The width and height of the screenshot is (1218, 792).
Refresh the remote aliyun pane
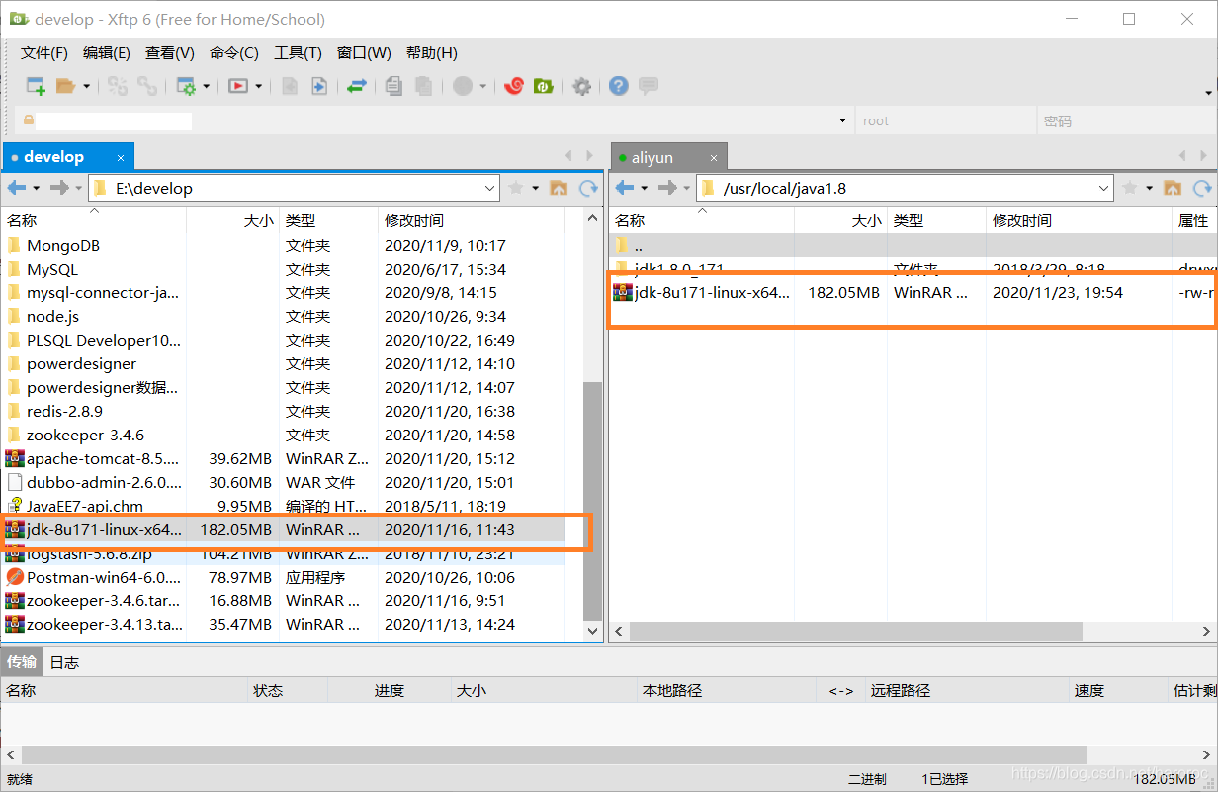click(1202, 188)
